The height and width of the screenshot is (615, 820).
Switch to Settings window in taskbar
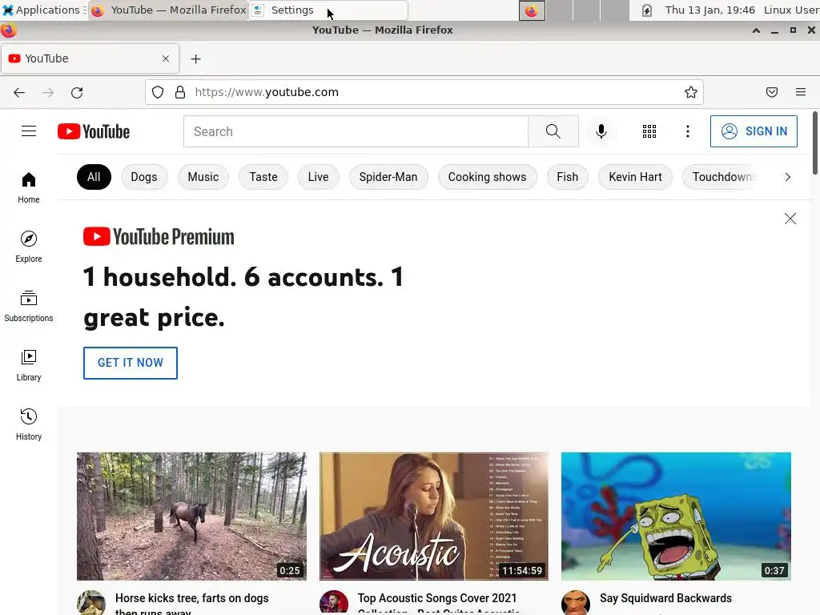click(x=328, y=10)
